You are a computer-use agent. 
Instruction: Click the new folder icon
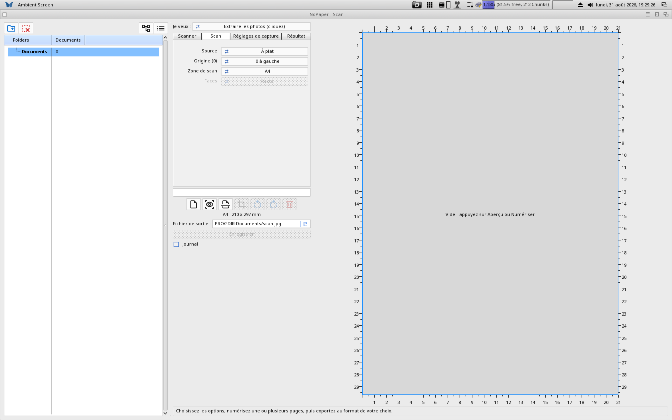click(11, 28)
